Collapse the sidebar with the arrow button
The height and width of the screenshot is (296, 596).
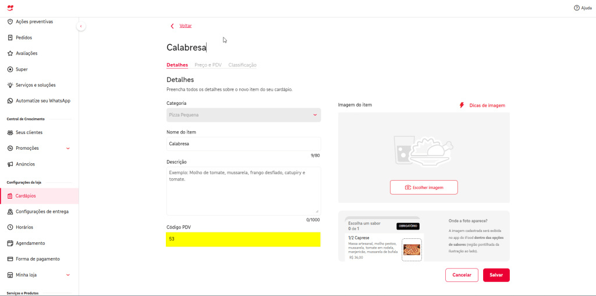[x=81, y=26]
